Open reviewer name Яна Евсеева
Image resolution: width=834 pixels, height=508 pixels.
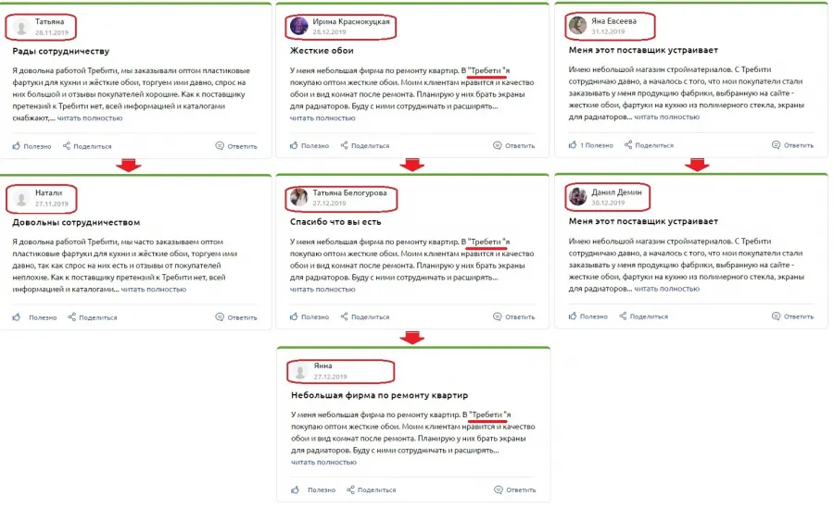click(x=613, y=20)
